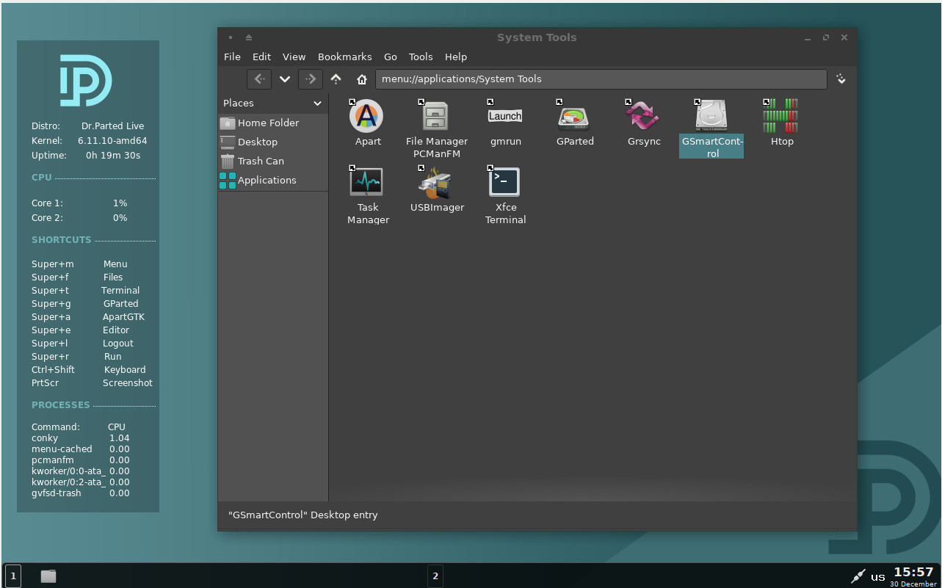The height and width of the screenshot is (588, 942).
Task: Click the network plug icon in the tray
Action: 857,577
